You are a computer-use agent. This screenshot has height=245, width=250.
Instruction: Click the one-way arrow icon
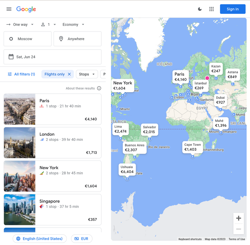point(9,24)
